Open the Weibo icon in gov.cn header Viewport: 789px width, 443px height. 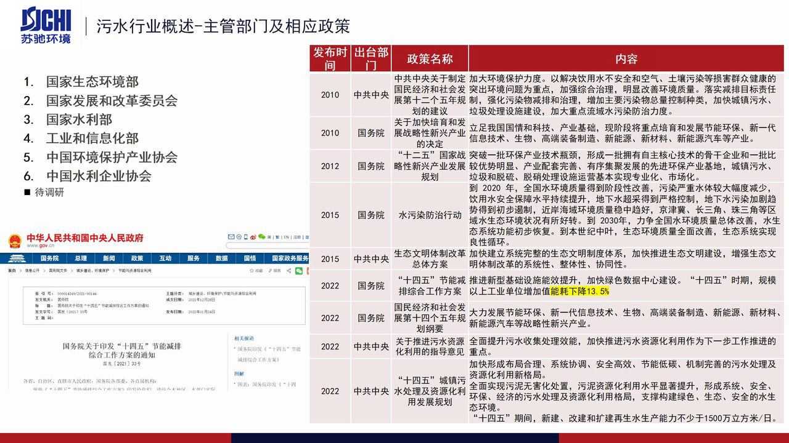(x=253, y=237)
